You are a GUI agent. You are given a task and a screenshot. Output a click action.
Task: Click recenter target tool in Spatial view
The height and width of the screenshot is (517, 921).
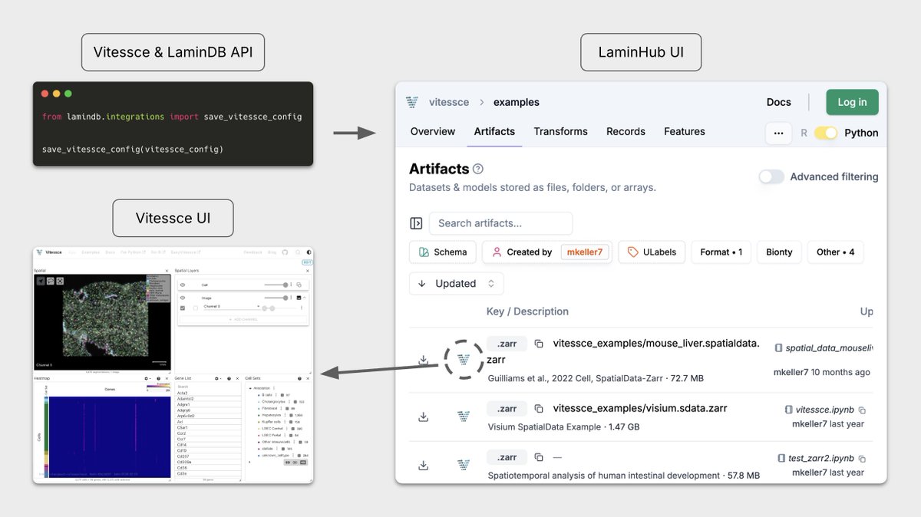60,281
